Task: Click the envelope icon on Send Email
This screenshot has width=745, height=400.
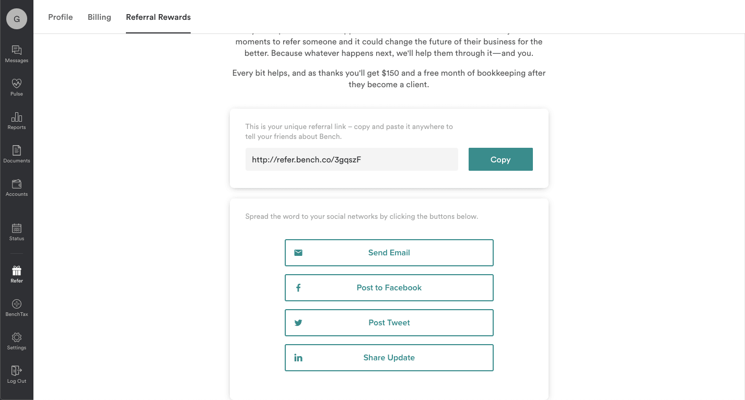Action: 298,252
